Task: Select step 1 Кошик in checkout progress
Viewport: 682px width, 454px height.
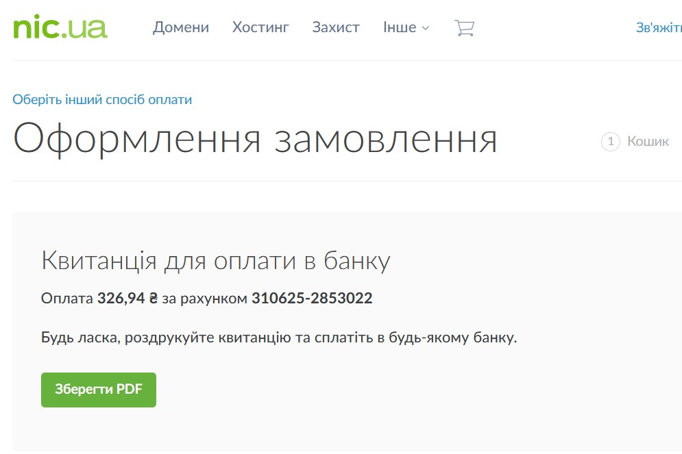Action: click(x=635, y=142)
